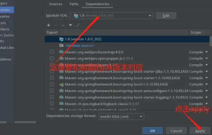
Task: Click the Move Down arrow icon
Action: [x=70, y=25]
